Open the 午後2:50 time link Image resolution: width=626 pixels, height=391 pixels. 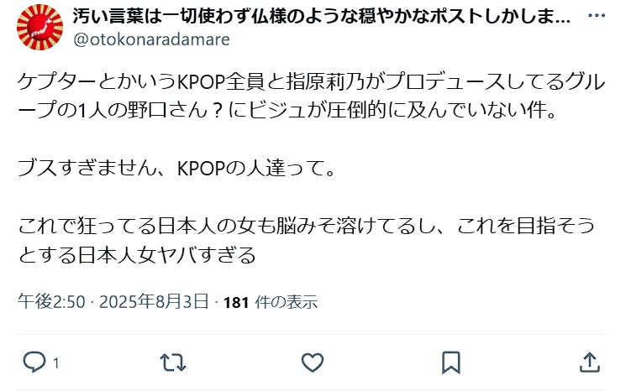pyautogui.click(x=51, y=302)
